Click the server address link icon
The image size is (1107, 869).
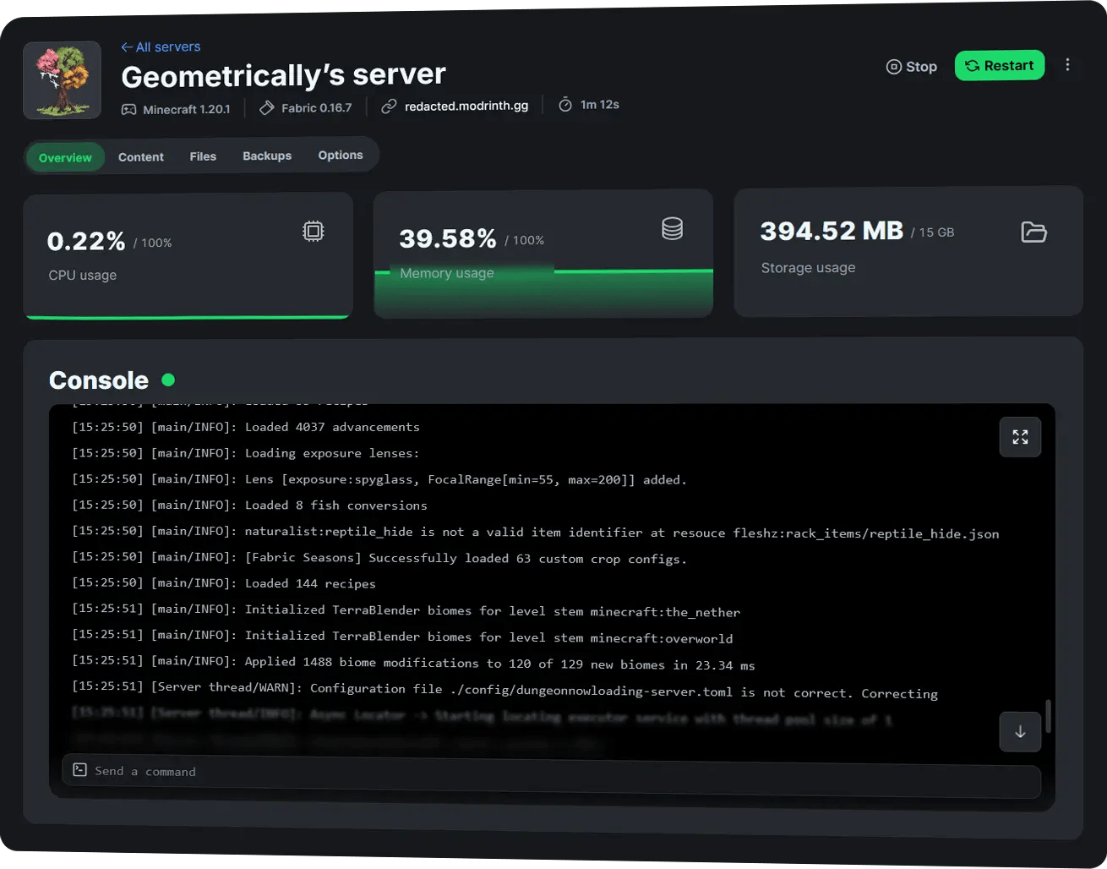[x=389, y=107]
